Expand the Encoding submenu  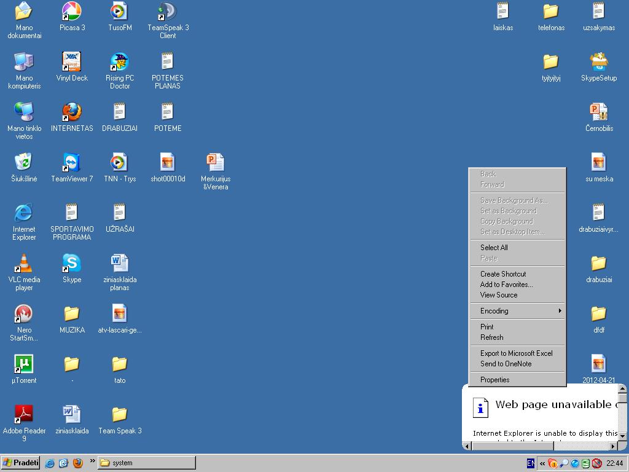(x=517, y=311)
